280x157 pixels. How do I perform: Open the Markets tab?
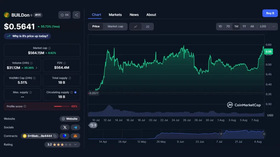115,15
